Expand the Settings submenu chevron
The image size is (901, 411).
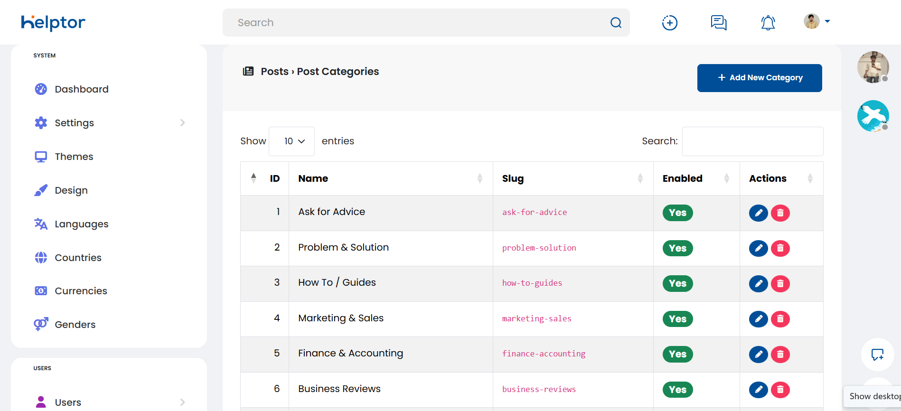click(x=183, y=123)
